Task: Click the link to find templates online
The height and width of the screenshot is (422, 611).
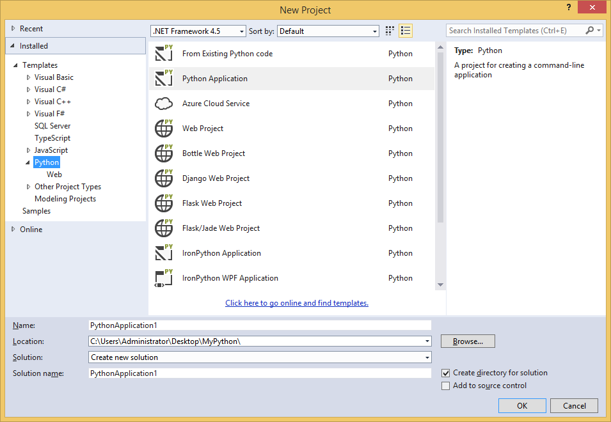Action: 297,303
